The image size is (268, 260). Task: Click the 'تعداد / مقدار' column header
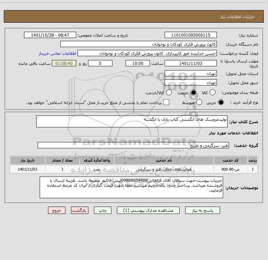62,160
